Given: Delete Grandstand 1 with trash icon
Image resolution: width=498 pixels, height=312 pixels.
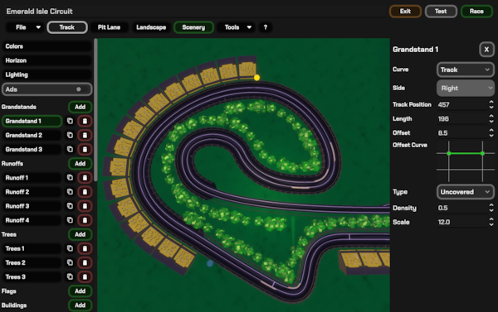Looking at the screenshot, I should 85,121.
